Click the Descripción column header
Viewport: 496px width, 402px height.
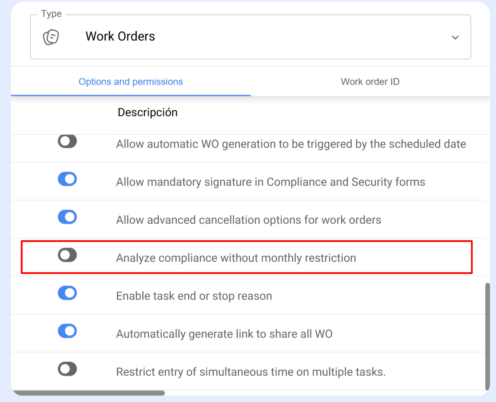point(148,112)
